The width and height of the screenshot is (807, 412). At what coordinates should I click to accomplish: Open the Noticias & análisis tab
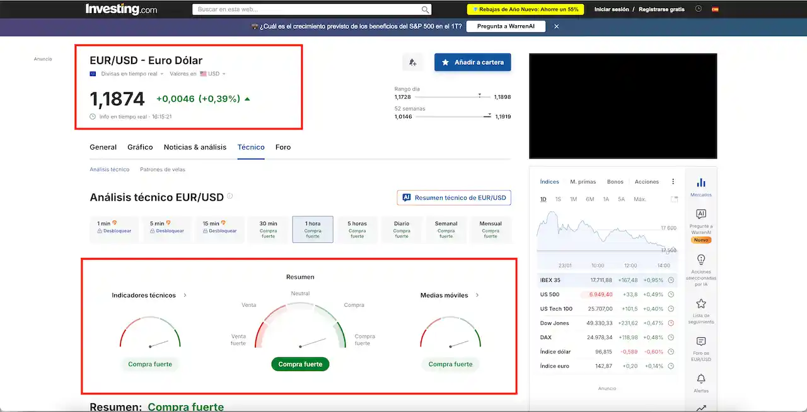tap(195, 147)
